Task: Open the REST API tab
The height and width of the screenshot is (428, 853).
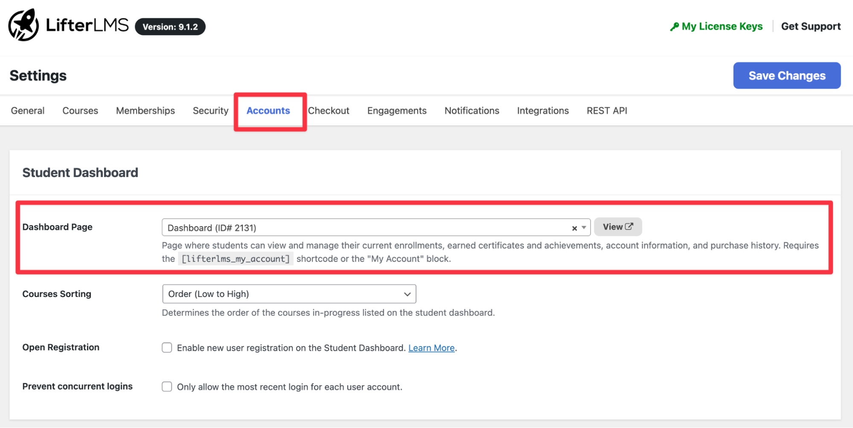Action: (x=606, y=111)
